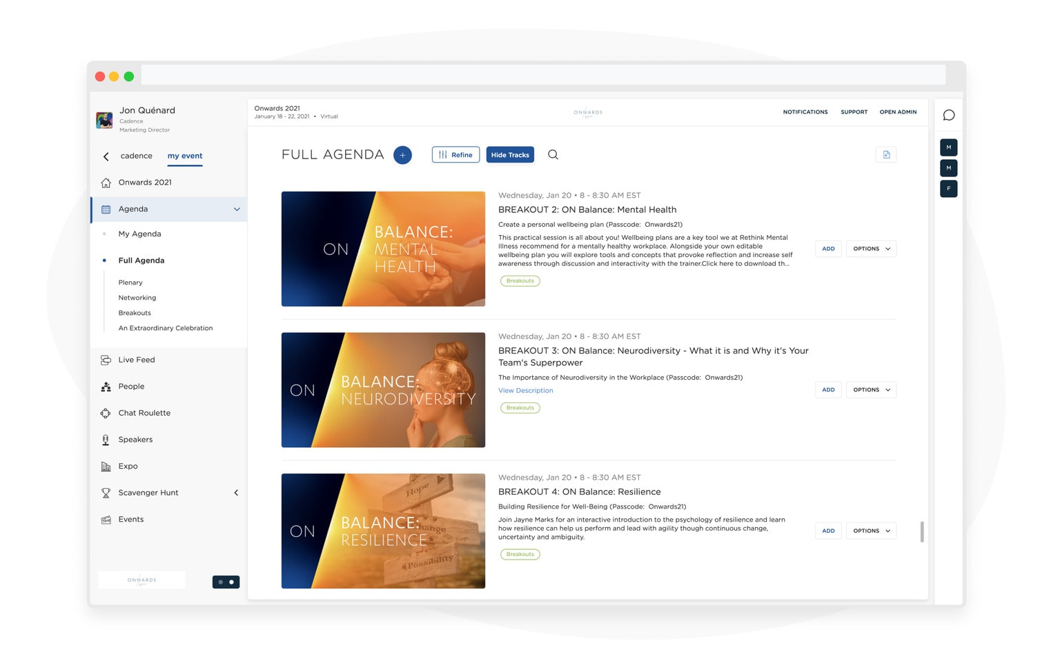Click Onwards logo at sidebar bottom
1049x665 pixels.
point(141,580)
